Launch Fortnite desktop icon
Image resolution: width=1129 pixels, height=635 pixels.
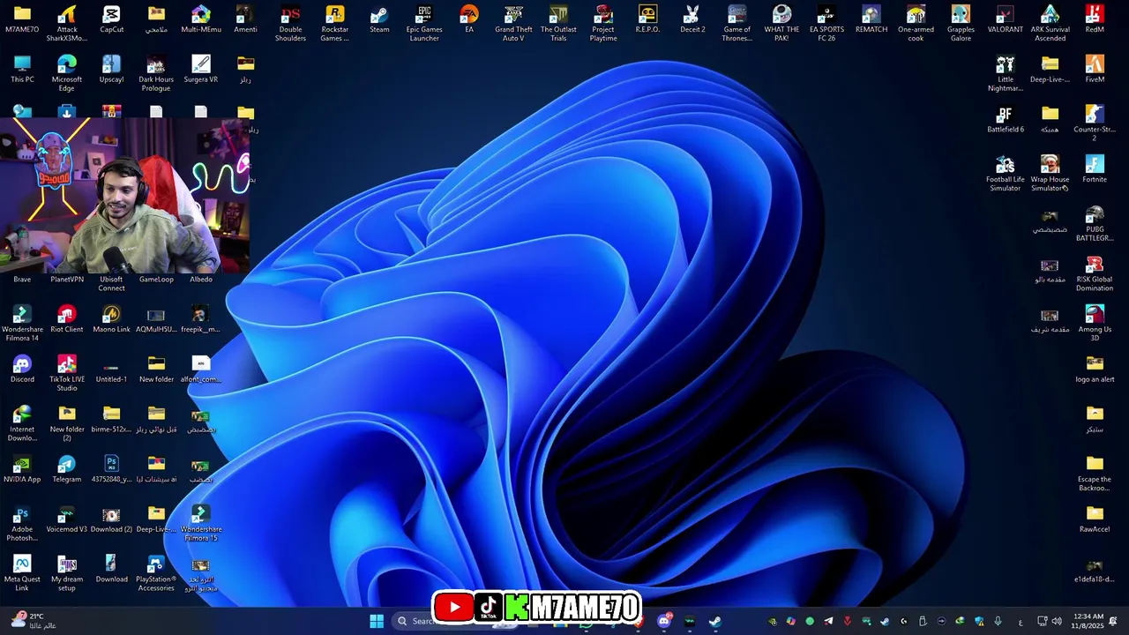1095,170
